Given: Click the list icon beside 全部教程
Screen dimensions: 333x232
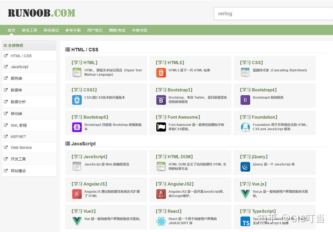Looking at the screenshot, I should (x=5, y=45).
